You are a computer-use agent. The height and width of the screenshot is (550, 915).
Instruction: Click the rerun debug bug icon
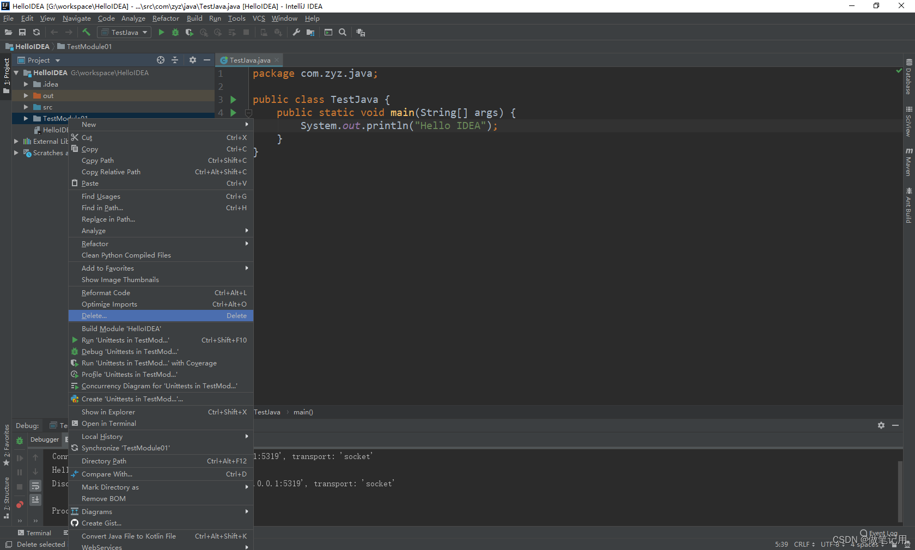point(20,441)
